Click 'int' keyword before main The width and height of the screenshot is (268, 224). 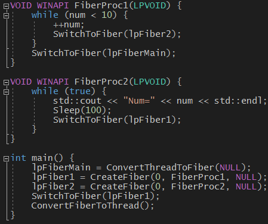coord(18,158)
